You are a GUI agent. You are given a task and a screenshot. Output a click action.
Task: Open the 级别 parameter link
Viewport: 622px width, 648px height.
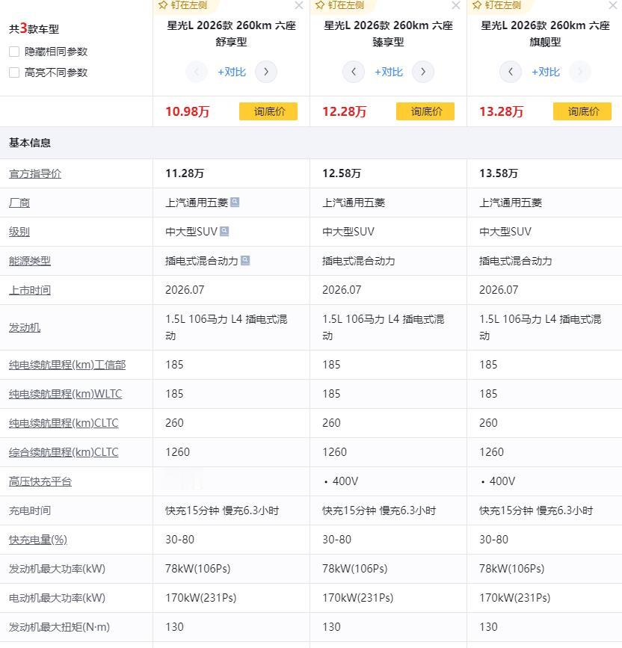[19, 232]
